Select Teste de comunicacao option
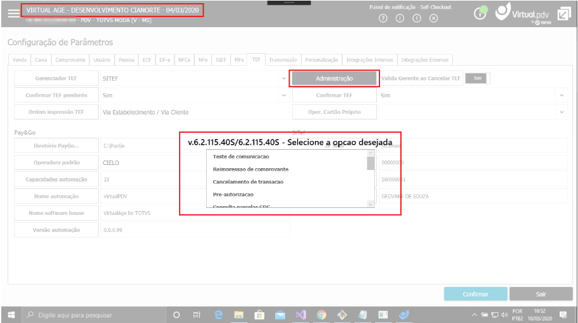This screenshot has height=323, width=578. [241, 157]
